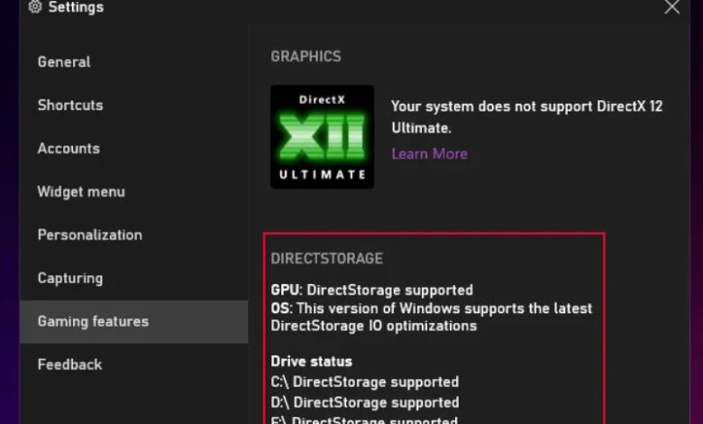Image resolution: width=703 pixels, height=424 pixels.
Task: Select the Gaming features section
Action: (134, 322)
